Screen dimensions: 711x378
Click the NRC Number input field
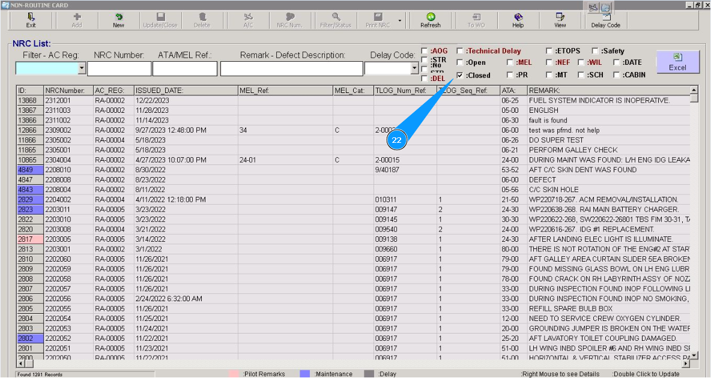tap(119, 68)
